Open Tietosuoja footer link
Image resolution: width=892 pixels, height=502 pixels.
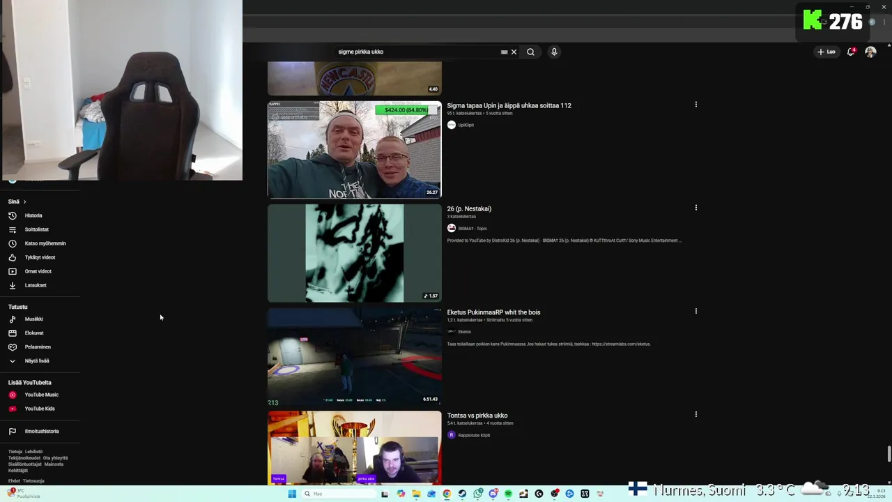click(33, 481)
